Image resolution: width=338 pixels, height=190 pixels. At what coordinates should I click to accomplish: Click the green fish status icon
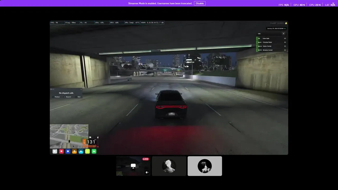click(94, 151)
